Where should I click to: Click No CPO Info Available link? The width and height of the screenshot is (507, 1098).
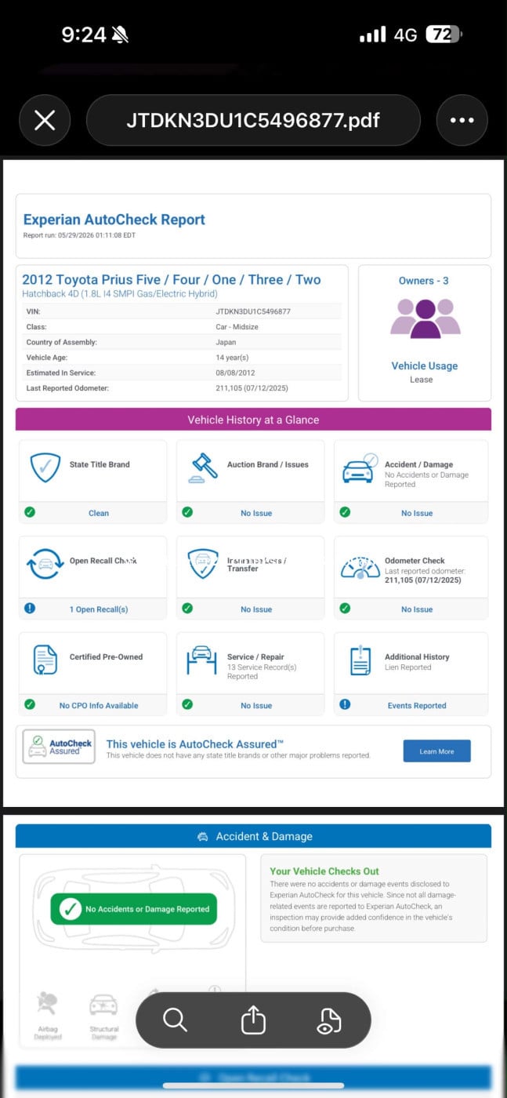99,706
